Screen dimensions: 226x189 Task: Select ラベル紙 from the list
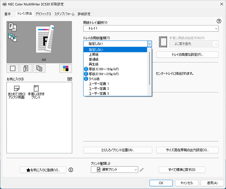coord(115,79)
